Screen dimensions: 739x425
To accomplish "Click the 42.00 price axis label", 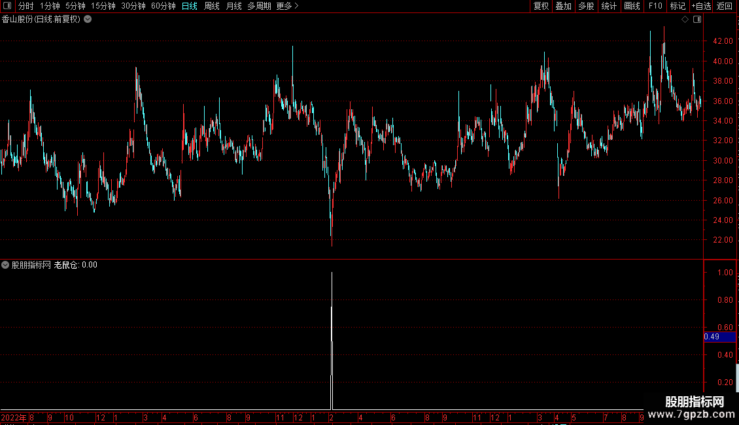I will (723, 41).
